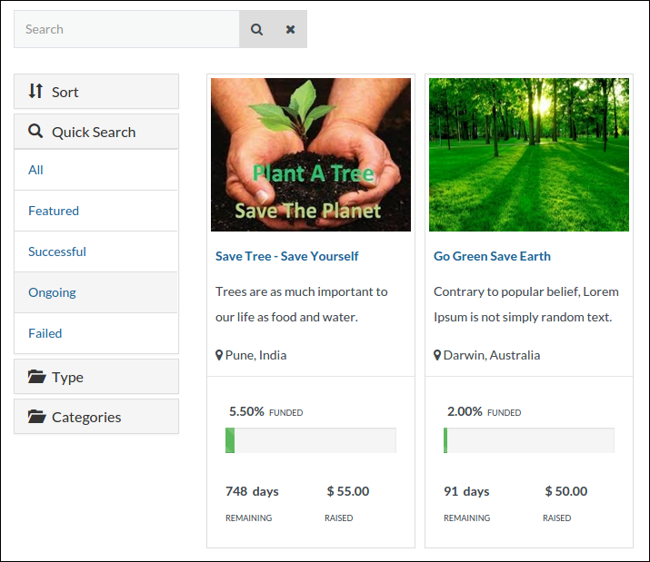Click the magnifier search button
The image size is (650, 562).
pyautogui.click(x=256, y=29)
